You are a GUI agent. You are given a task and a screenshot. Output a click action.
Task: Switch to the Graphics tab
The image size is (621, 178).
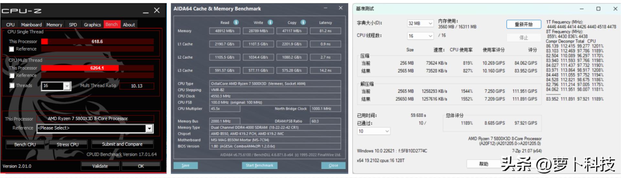pos(93,25)
